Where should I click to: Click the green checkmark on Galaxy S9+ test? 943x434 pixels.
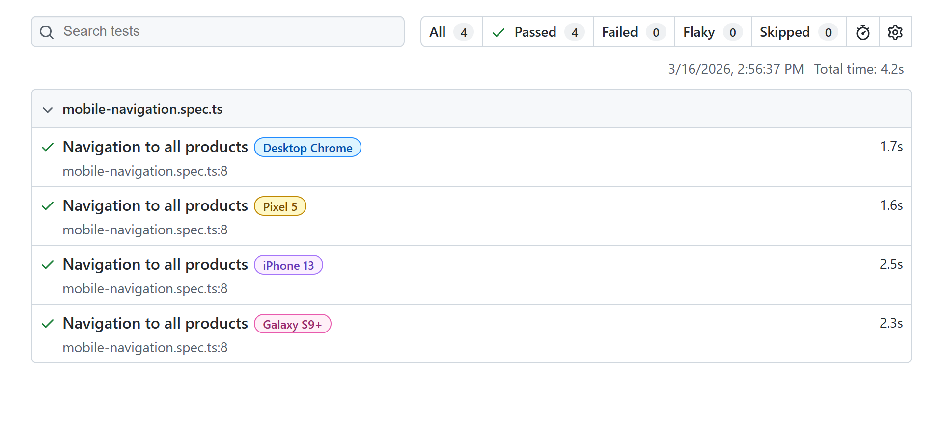48,324
